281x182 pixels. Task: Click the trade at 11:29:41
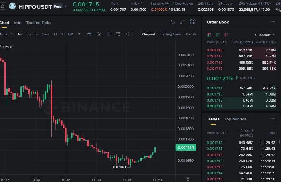click(241, 161)
